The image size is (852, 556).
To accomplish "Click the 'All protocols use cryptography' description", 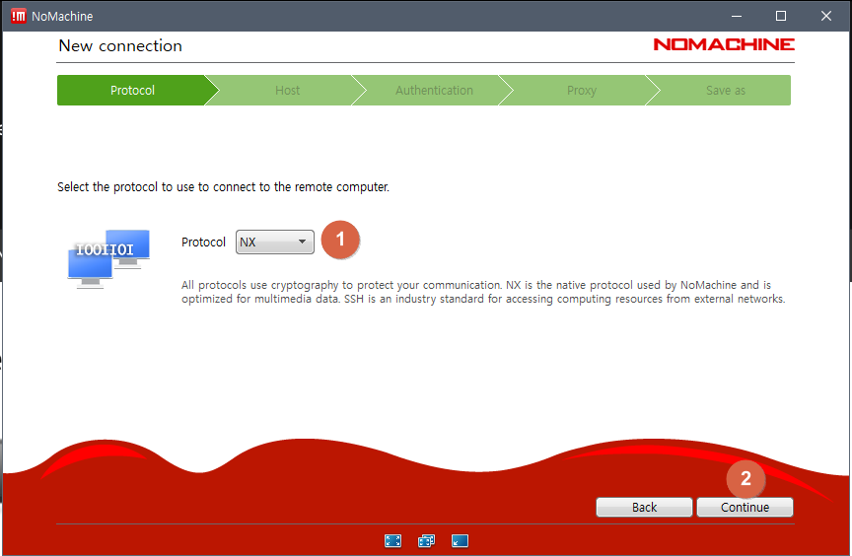I will point(483,292).
